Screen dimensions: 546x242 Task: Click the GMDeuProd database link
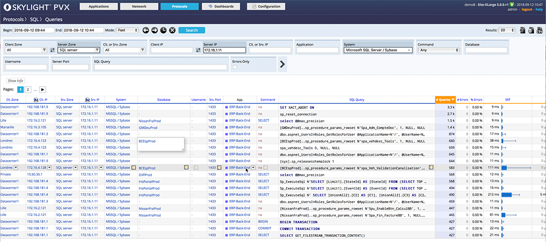(148, 128)
